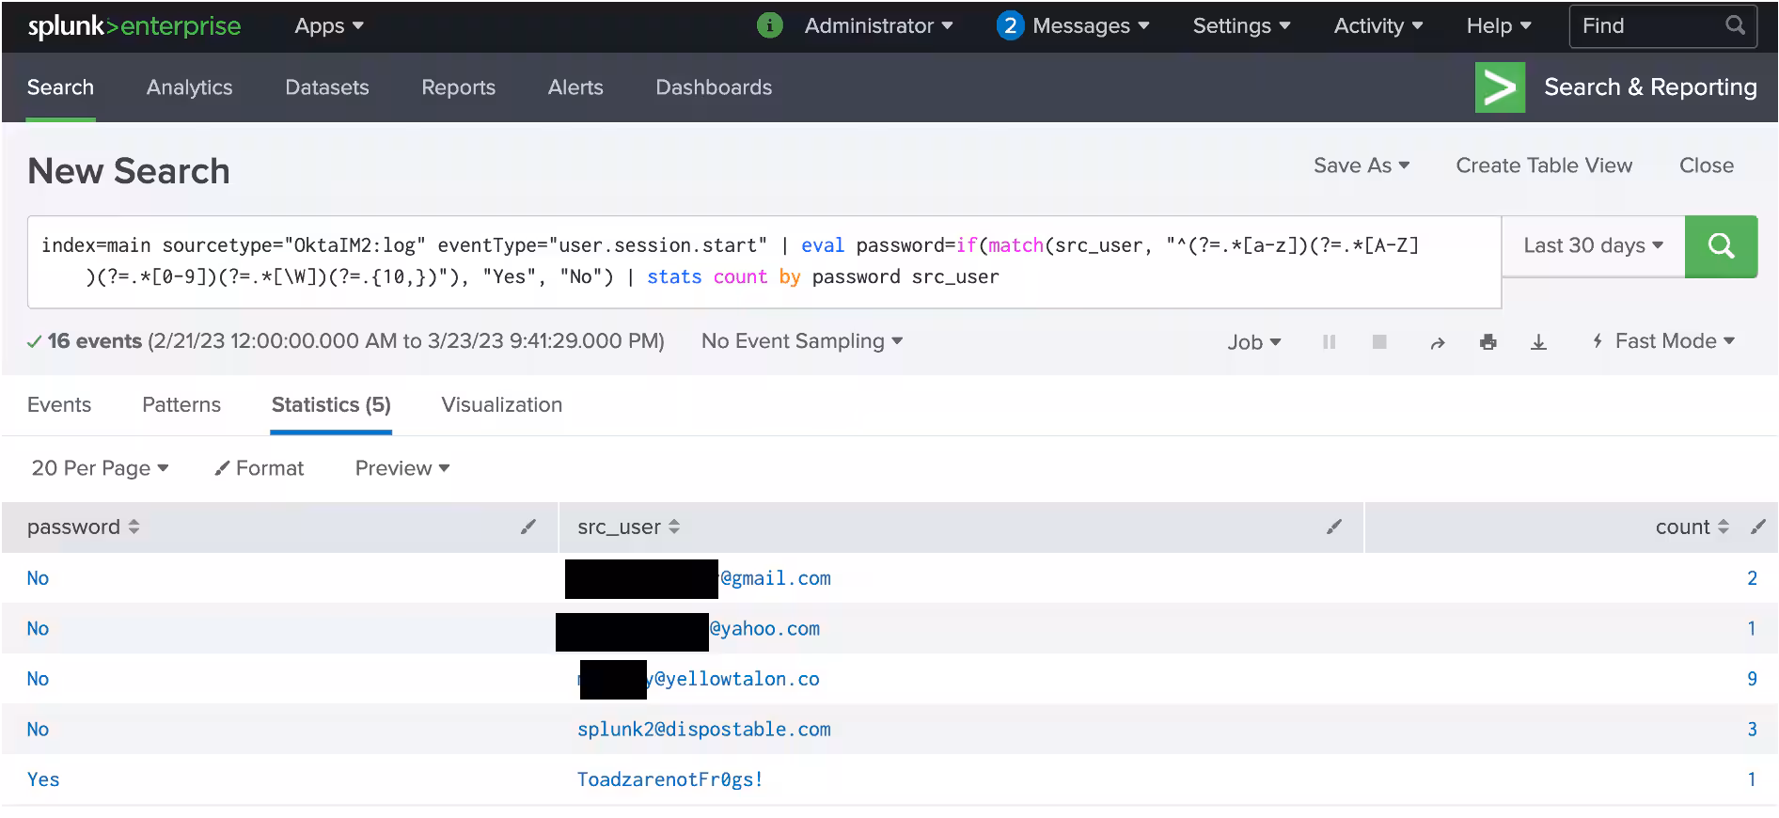Screen dimensions: 1779x818
Task: Open the splunk2@dispostable.com result link
Action: tap(703, 730)
